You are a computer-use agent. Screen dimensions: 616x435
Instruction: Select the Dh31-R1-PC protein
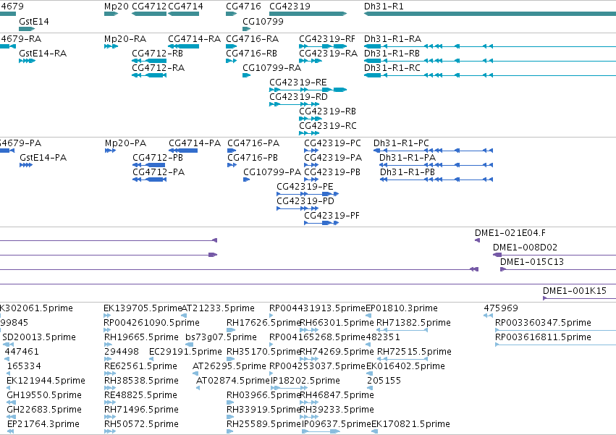point(401,143)
